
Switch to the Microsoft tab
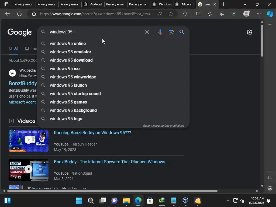185,4
